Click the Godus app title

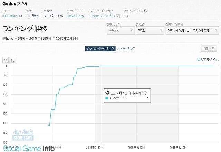click(x=9, y=4)
